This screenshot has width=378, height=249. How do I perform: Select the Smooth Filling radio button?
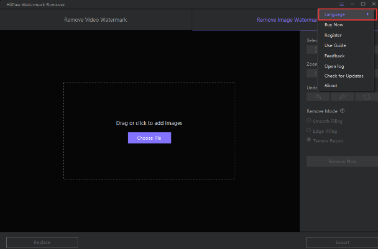[x=309, y=121]
